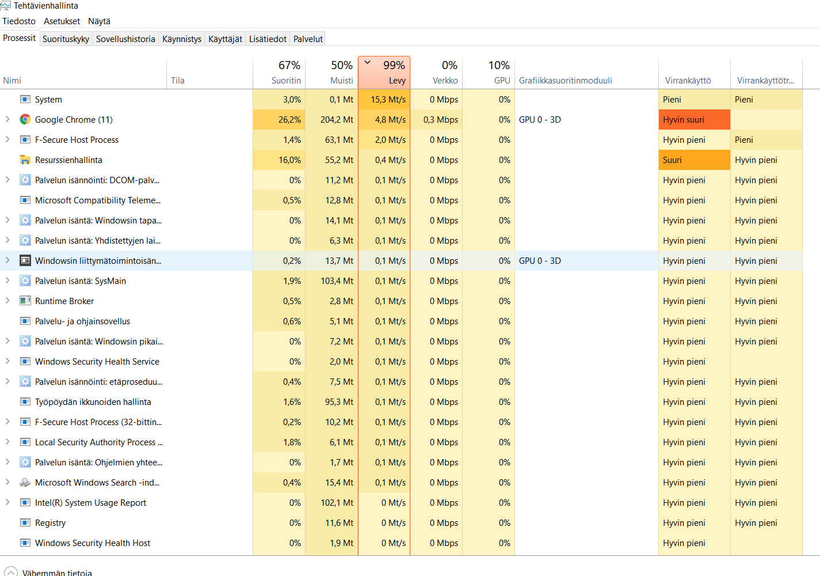This screenshot has height=576, width=820.
Task: Expand Windows Security Health Service row
Action: click(7, 361)
